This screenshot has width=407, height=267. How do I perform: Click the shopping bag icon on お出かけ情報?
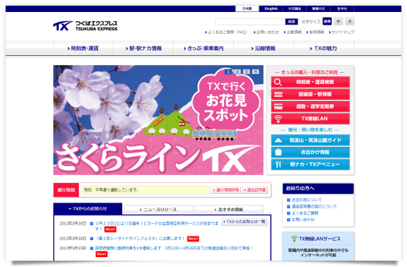pos(278,152)
